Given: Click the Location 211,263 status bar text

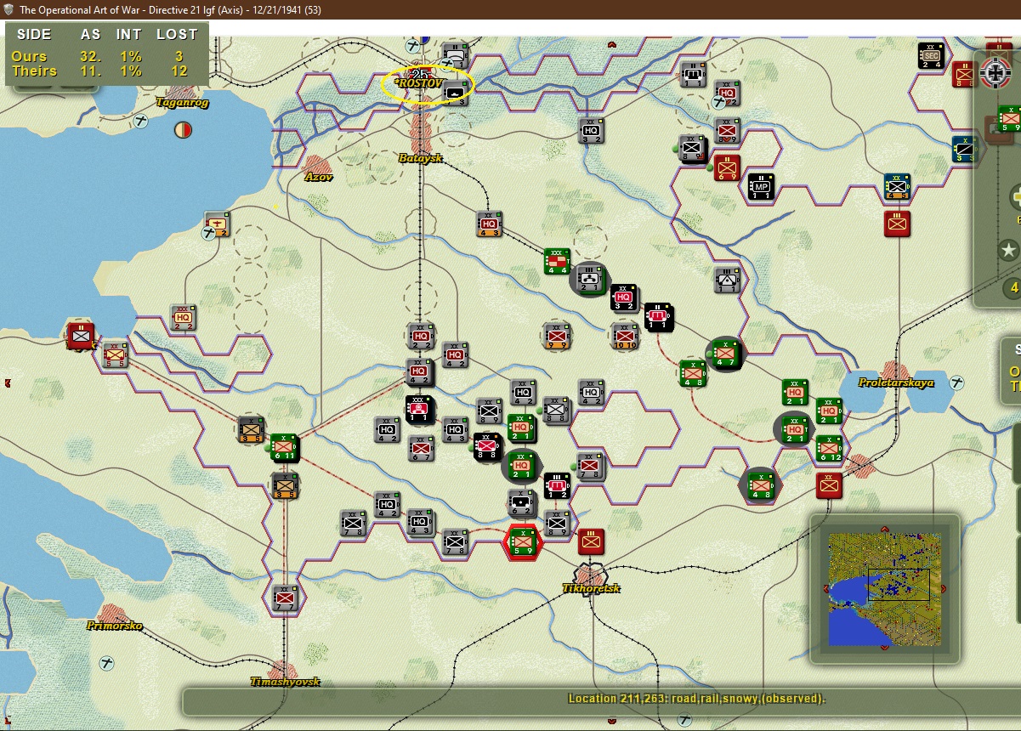Looking at the screenshot, I should (696, 699).
